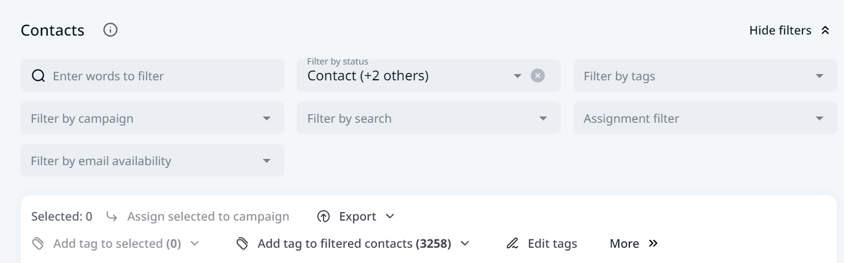844x263 pixels.
Task: Expand the Filter by campaign dropdown
Action: 267,119
